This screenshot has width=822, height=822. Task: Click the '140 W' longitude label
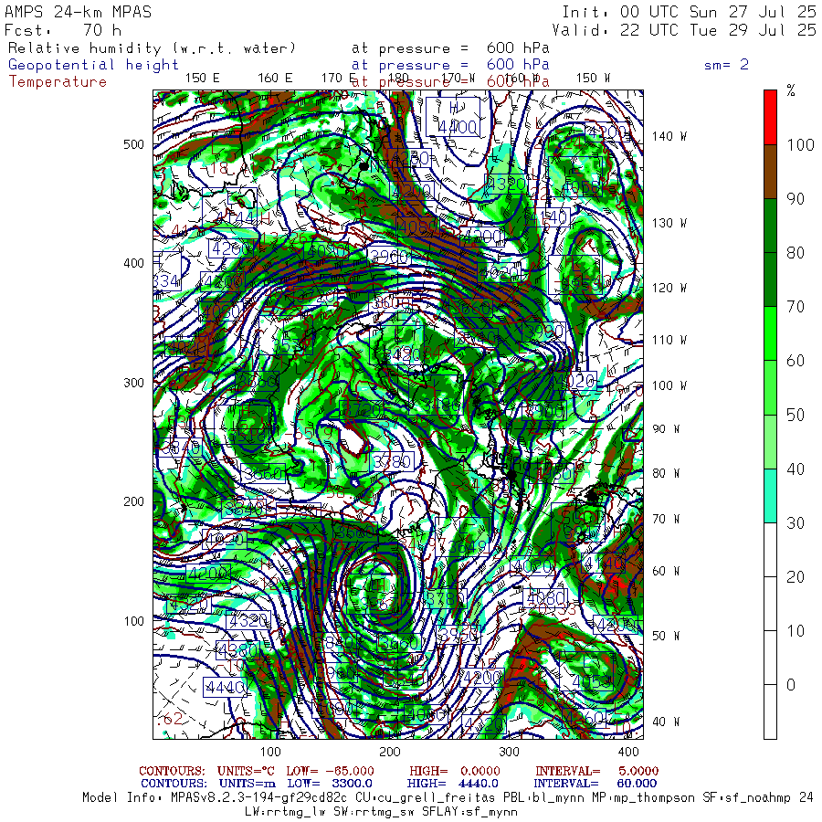point(669,136)
